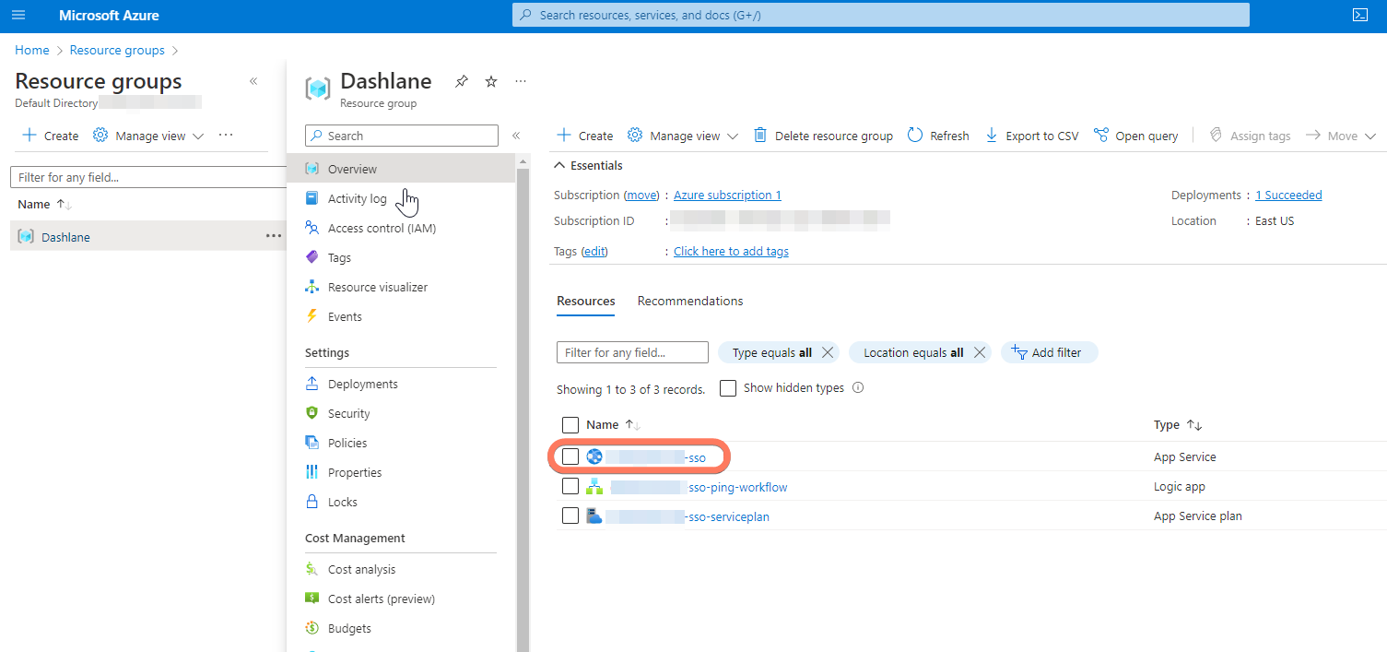1387x652 pixels.
Task: Expand Manage view dropdown in Dashlane toolbar
Action: [x=683, y=136]
